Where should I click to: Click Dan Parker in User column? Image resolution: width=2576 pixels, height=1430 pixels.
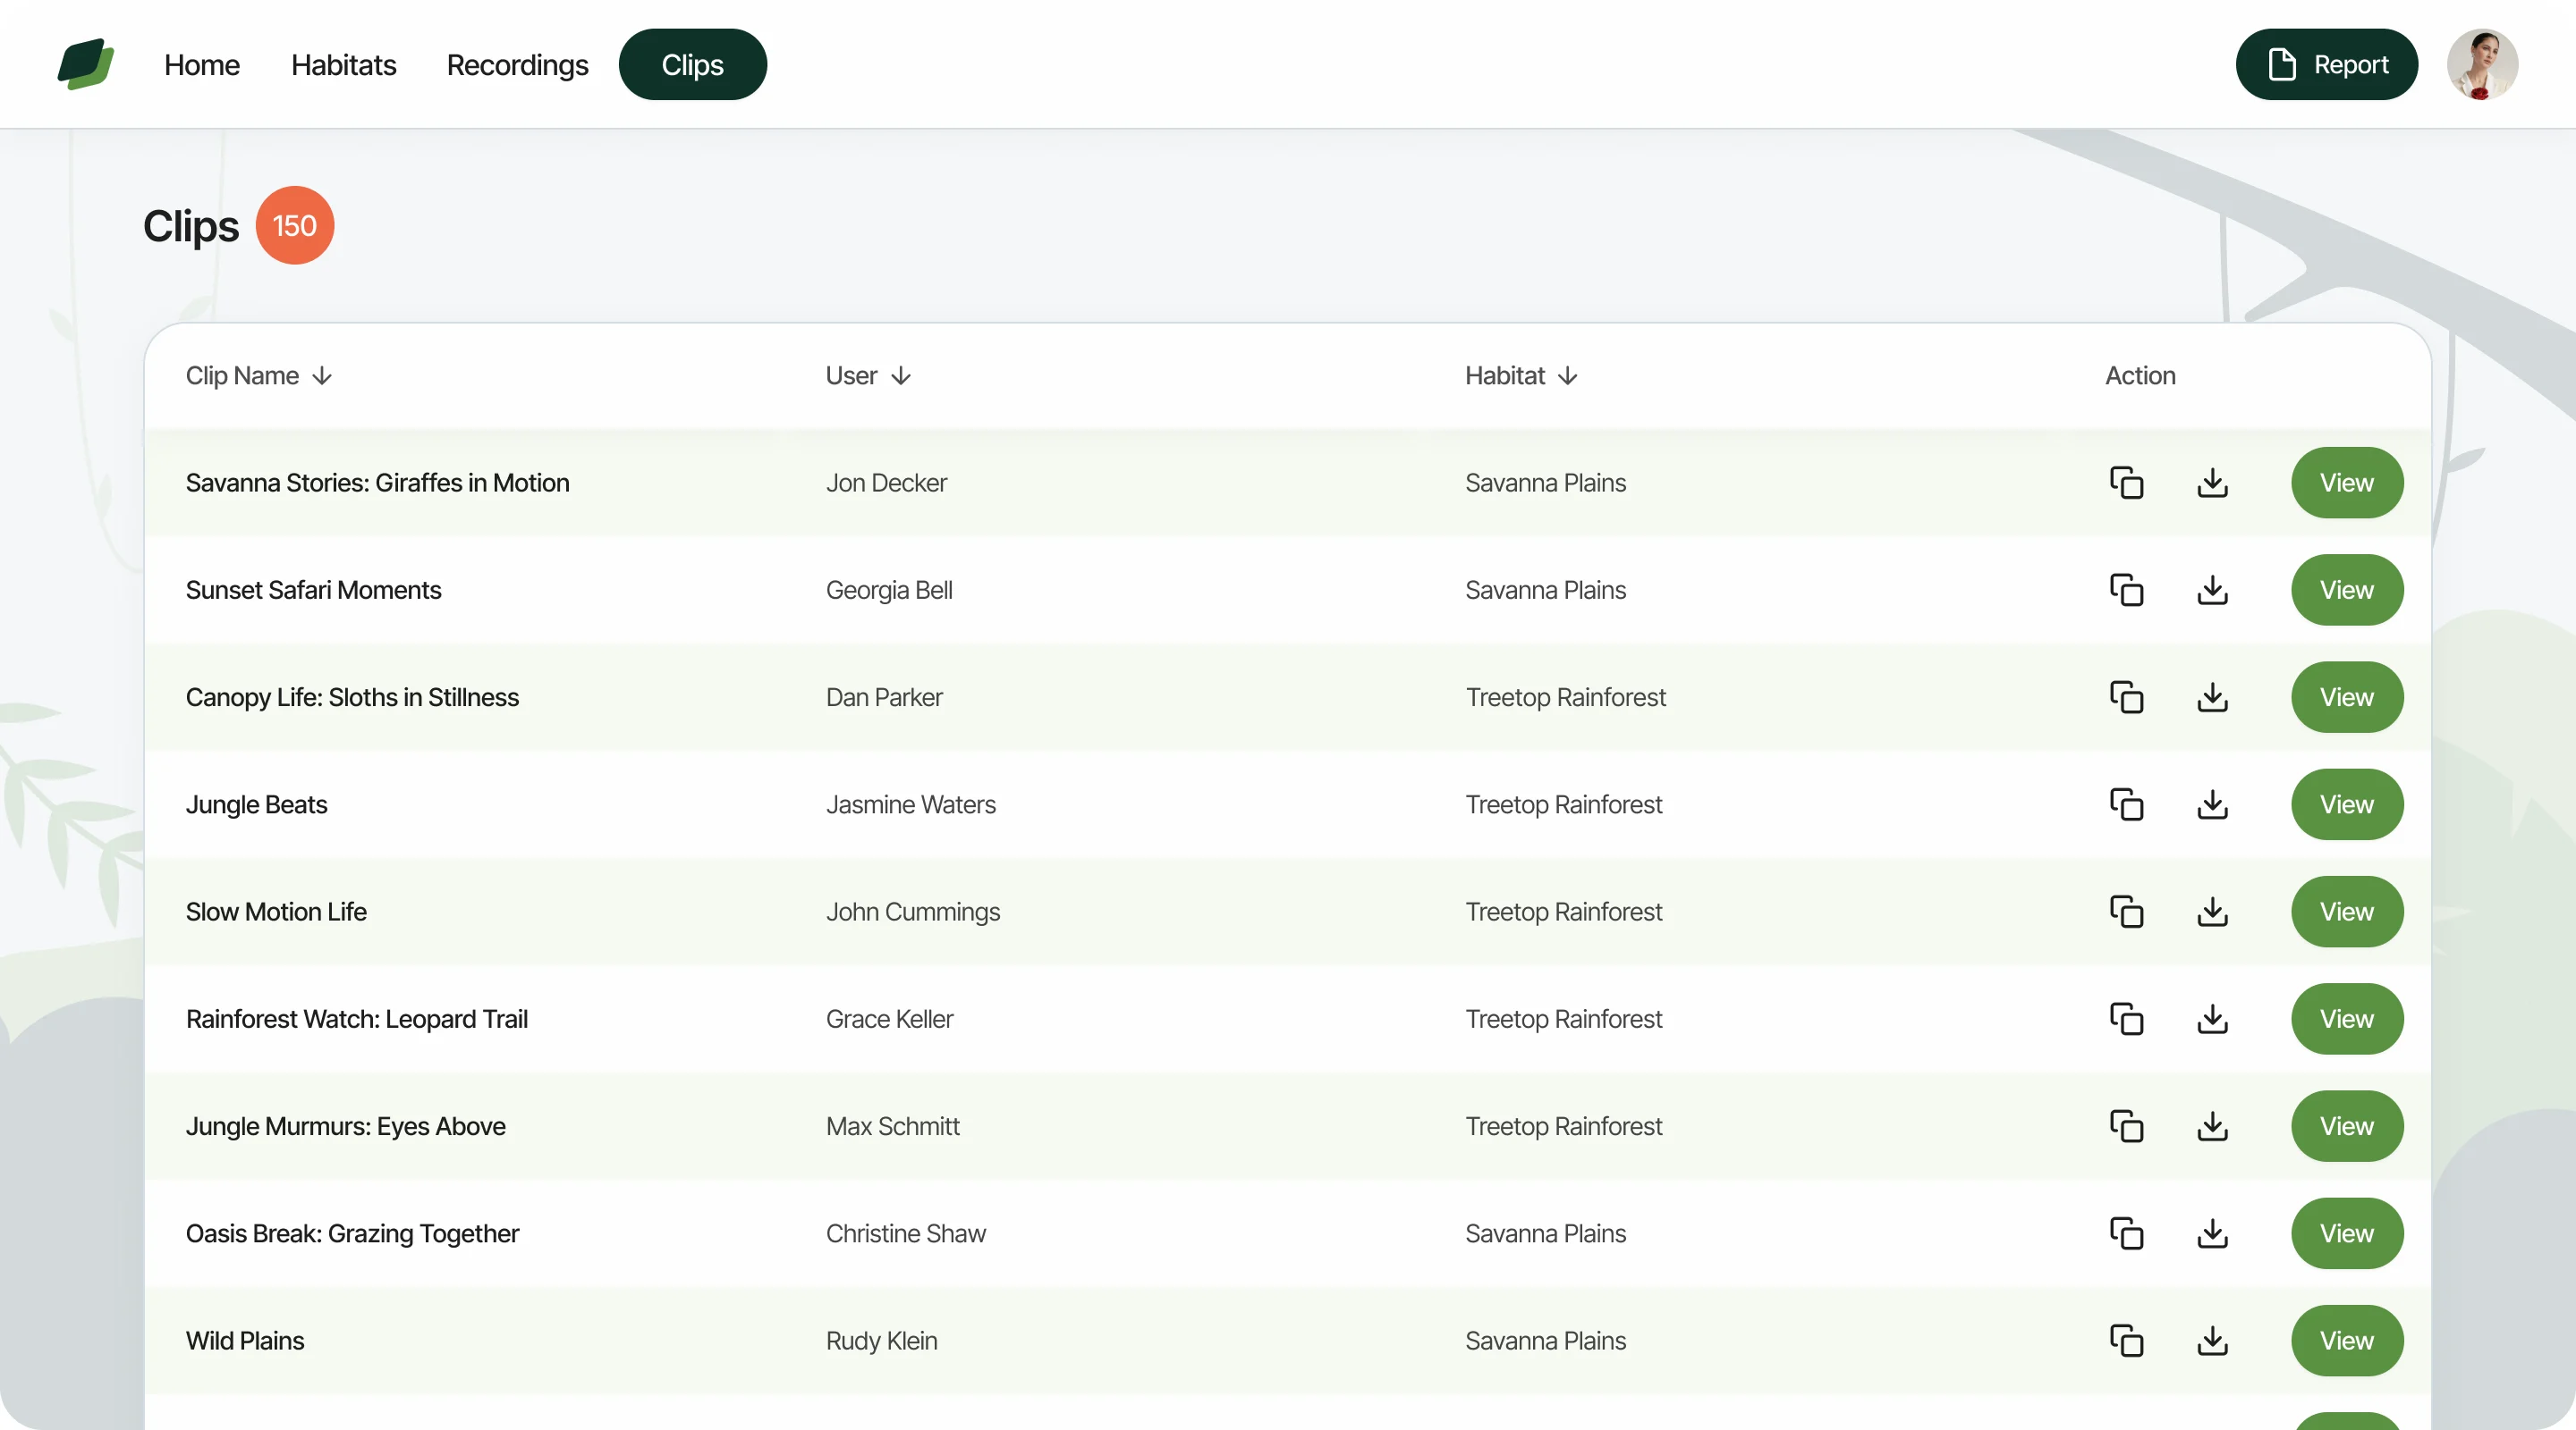pyautogui.click(x=884, y=696)
